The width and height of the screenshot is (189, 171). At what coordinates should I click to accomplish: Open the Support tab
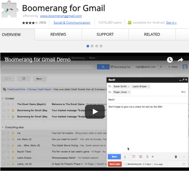(x=105, y=34)
